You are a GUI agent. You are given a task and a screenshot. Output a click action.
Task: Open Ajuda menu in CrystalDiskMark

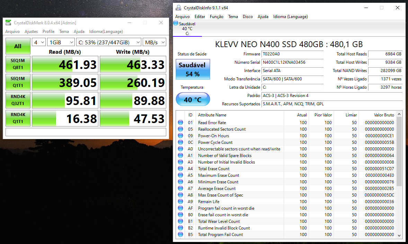pyautogui.click(x=79, y=32)
